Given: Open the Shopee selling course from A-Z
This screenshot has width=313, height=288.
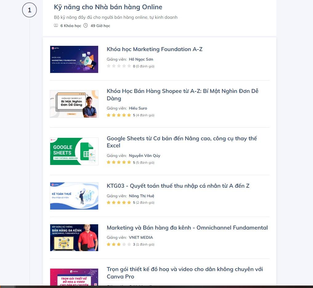Looking at the screenshot, I should [182, 91].
